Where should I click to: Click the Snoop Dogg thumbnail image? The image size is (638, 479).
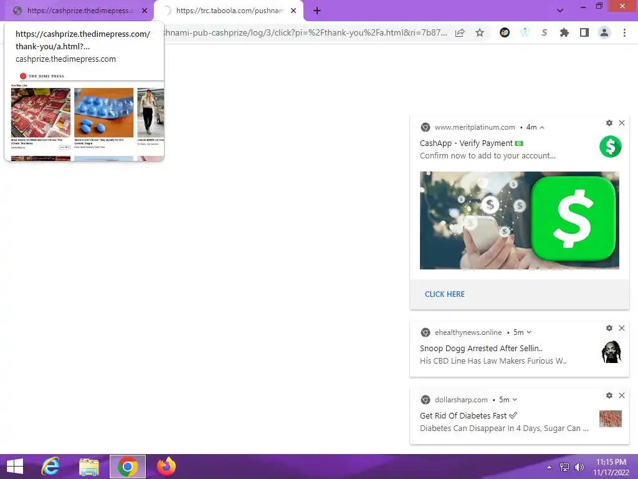tap(611, 352)
